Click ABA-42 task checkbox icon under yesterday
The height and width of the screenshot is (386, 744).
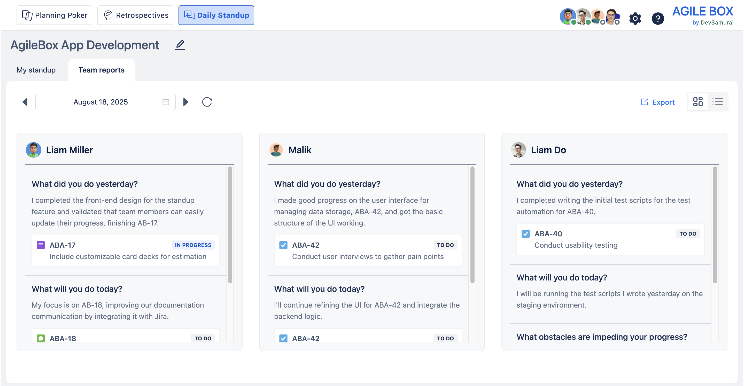pyautogui.click(x=283, y=245)
